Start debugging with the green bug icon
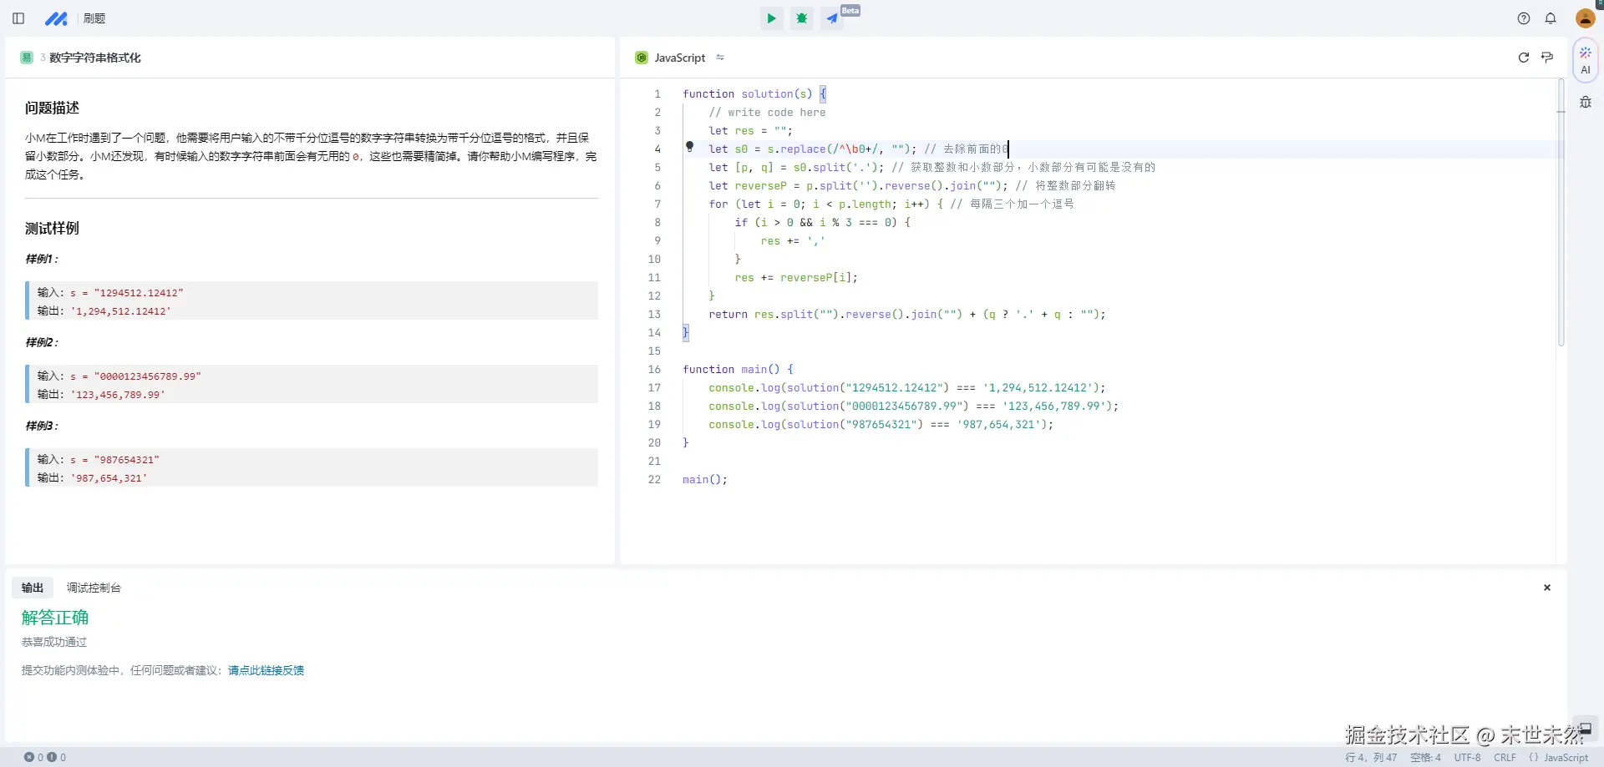1604x767 pixels. [802, 18]
